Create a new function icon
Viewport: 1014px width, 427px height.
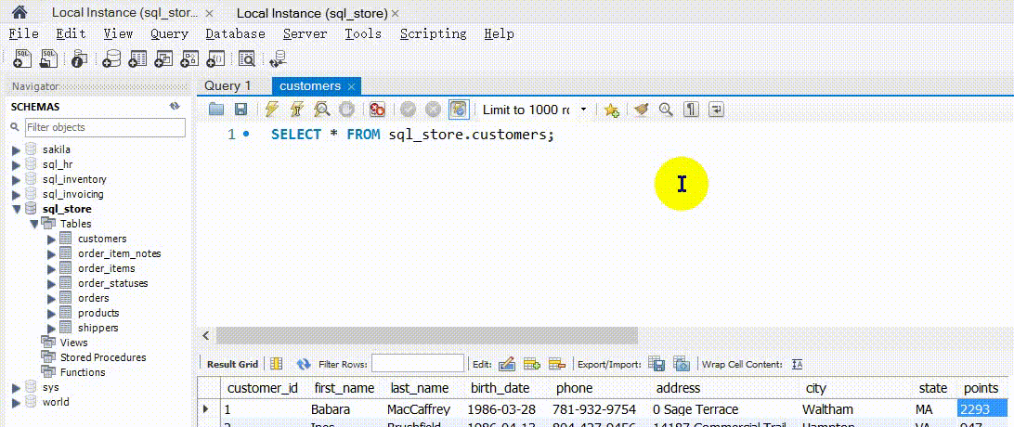tap(214, 58)
